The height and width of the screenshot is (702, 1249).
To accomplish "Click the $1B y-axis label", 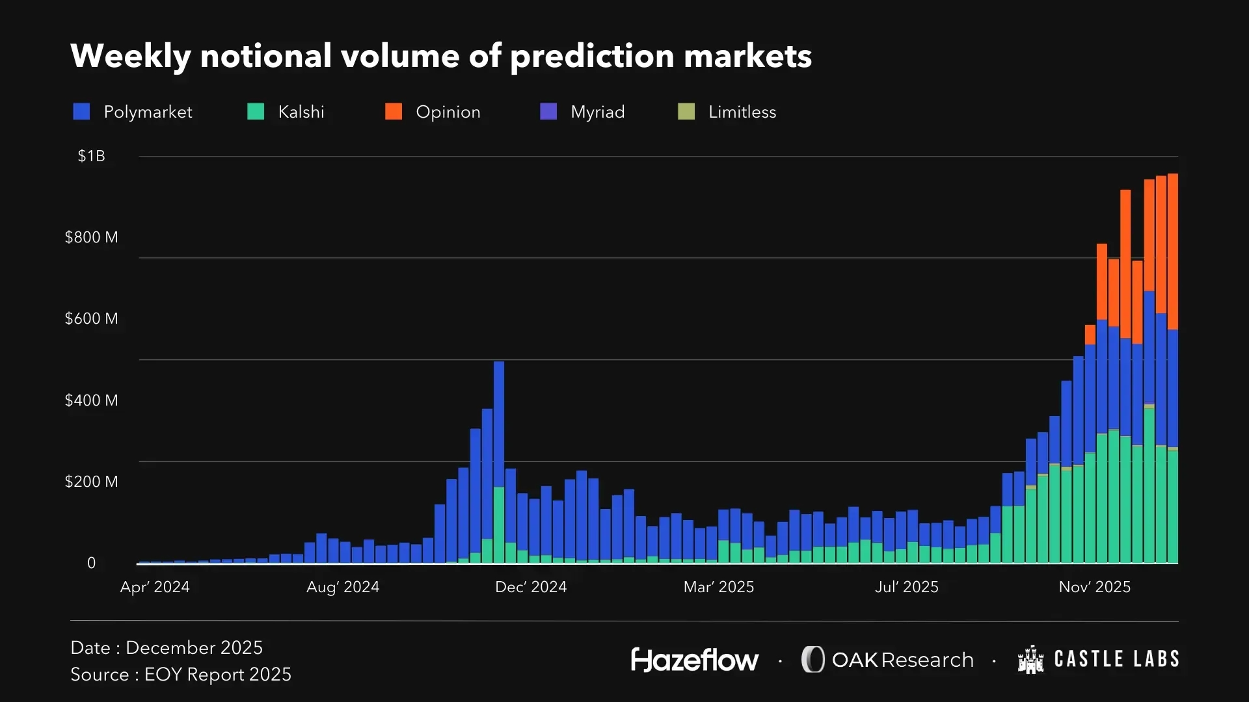I will coord(91,156).
